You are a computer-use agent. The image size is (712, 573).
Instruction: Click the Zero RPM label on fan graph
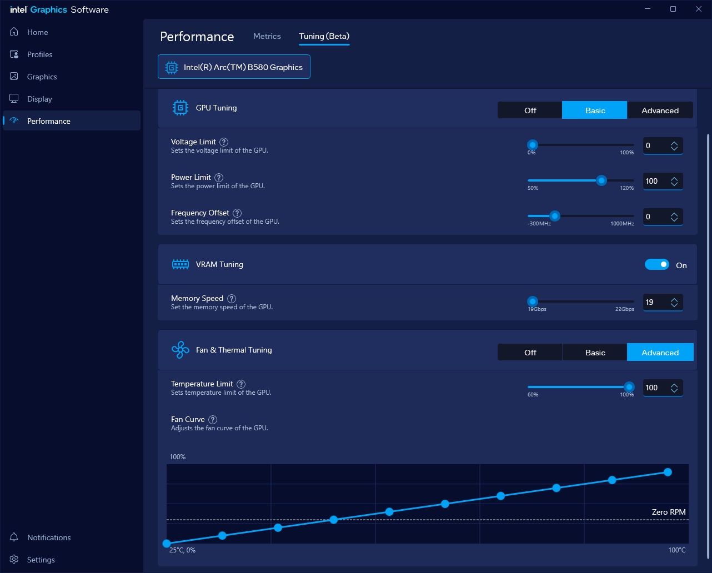click(669, 512)
